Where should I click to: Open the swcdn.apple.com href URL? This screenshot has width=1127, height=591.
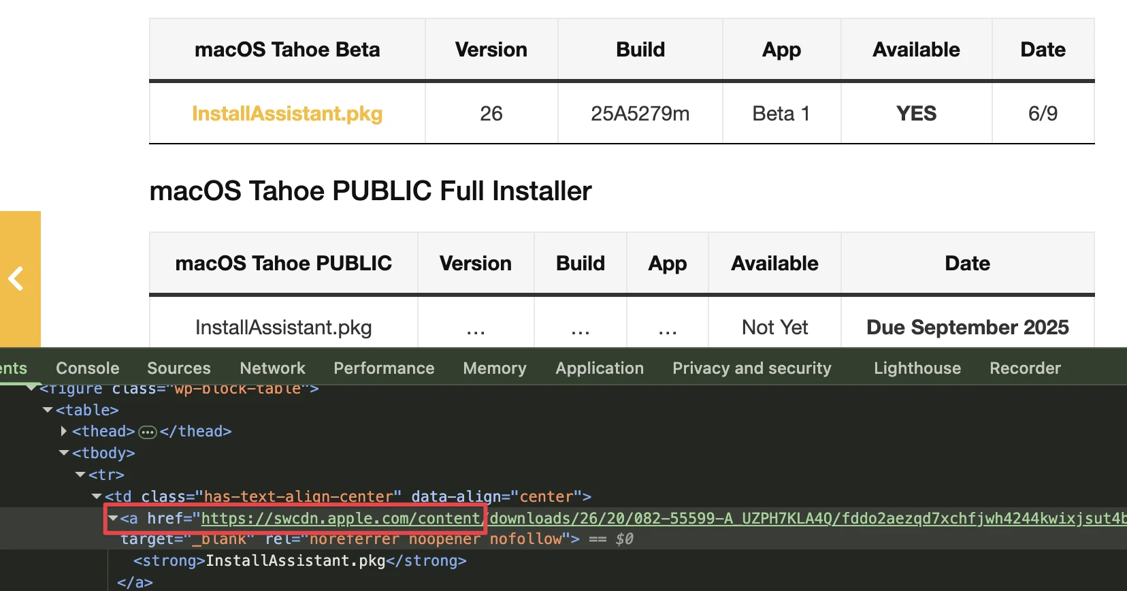click(x=664, y=518)
